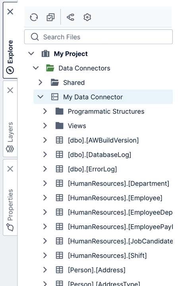Screen dimensions: 178x286
Task: Close the Layers side panel tab
Action: coord(10,90)
